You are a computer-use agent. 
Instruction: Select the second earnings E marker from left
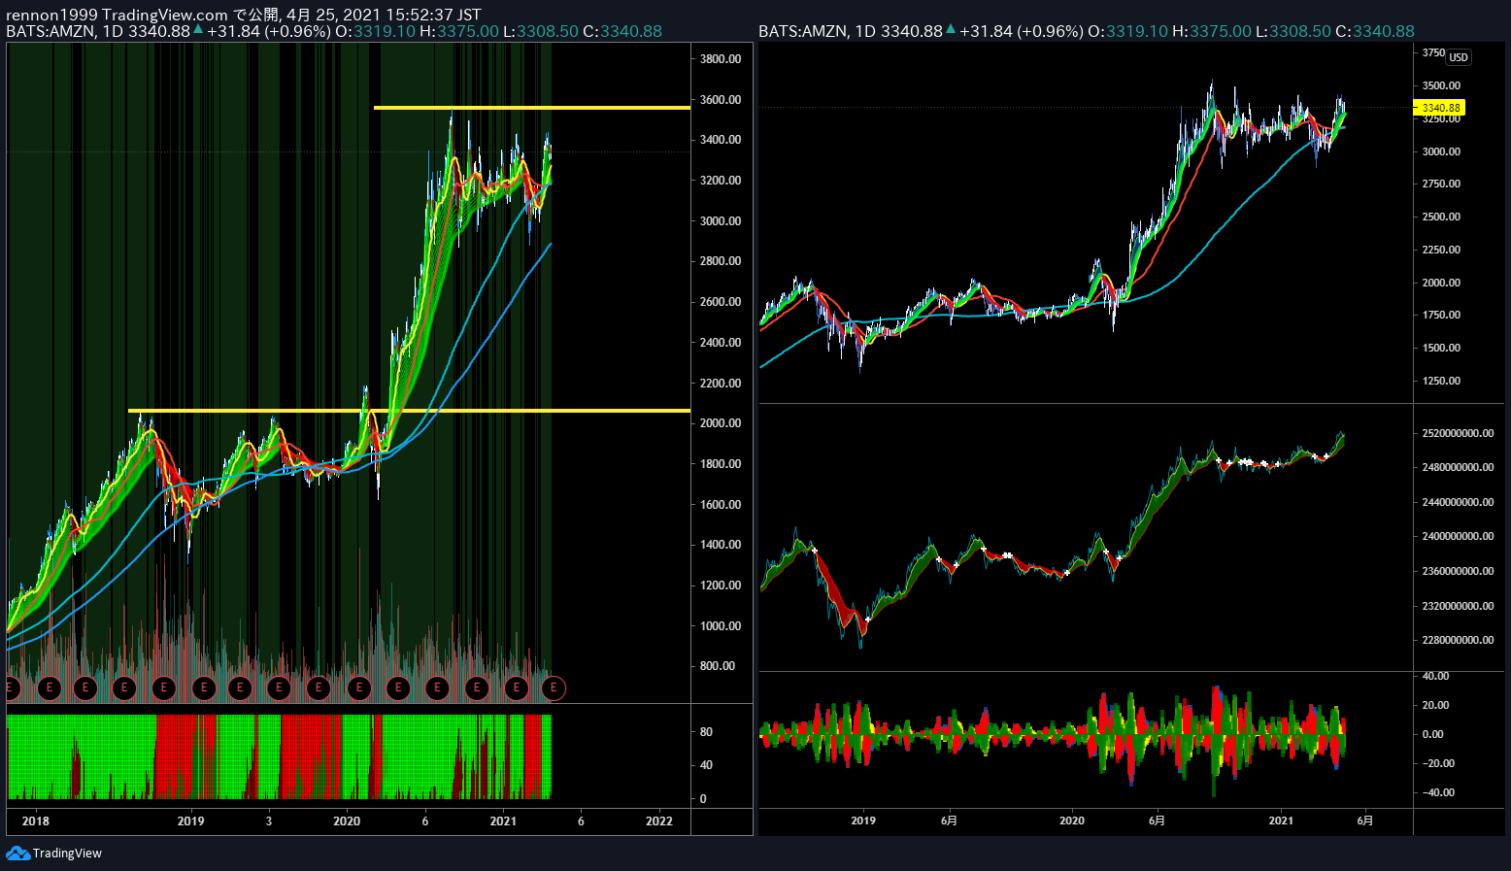point(49,688)
